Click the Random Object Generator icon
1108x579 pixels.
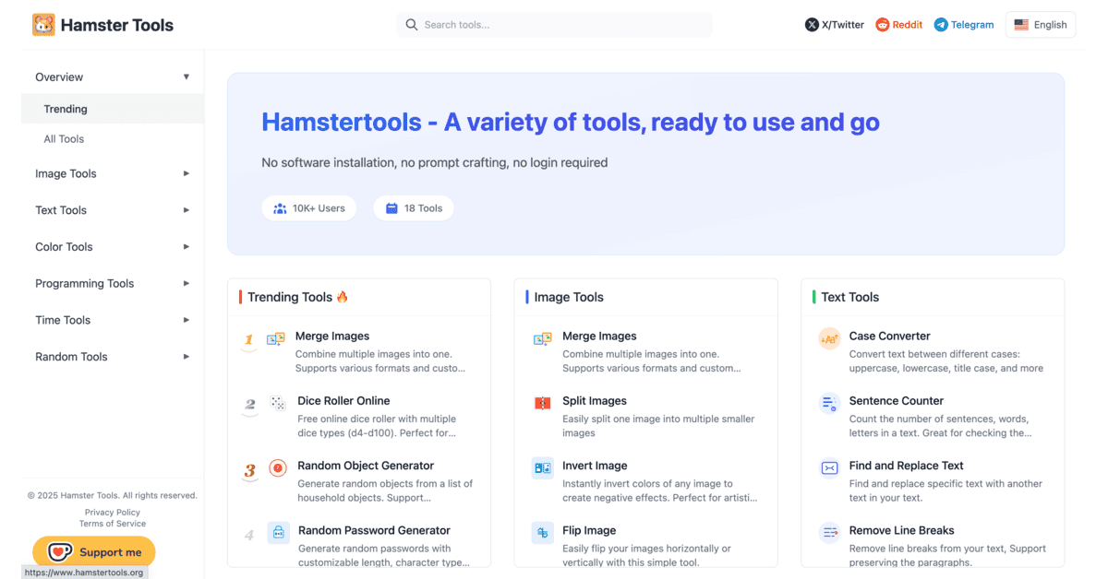pyautogui.click(x=278, y=468)
